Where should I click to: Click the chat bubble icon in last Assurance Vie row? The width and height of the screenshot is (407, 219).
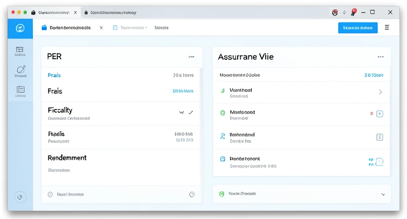point(380,161)
